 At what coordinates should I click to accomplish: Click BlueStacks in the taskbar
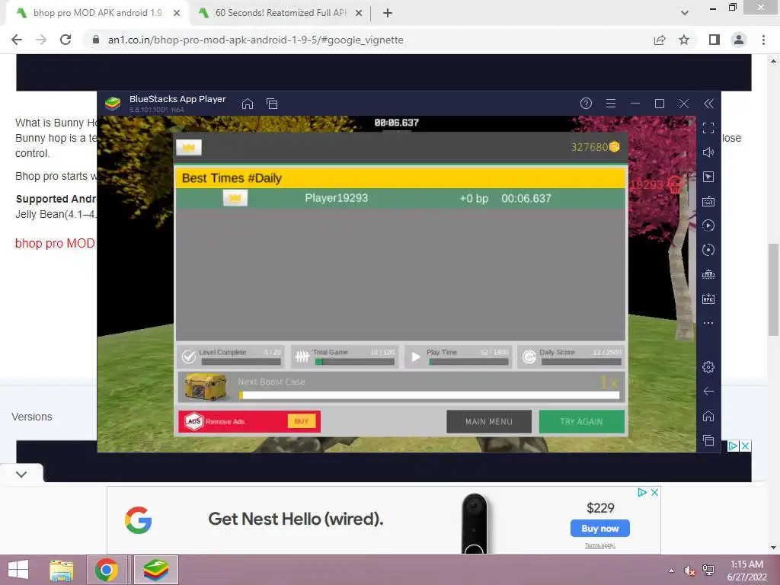point(155,570)
